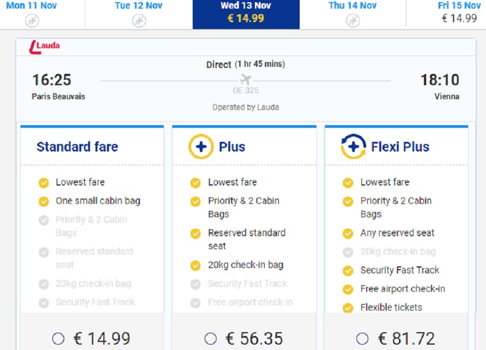Screen dimensions: 486x350
Task: Click no-flight icon under Tue 12 Nov
Action: pyautogui.click(x=139, y=21)
